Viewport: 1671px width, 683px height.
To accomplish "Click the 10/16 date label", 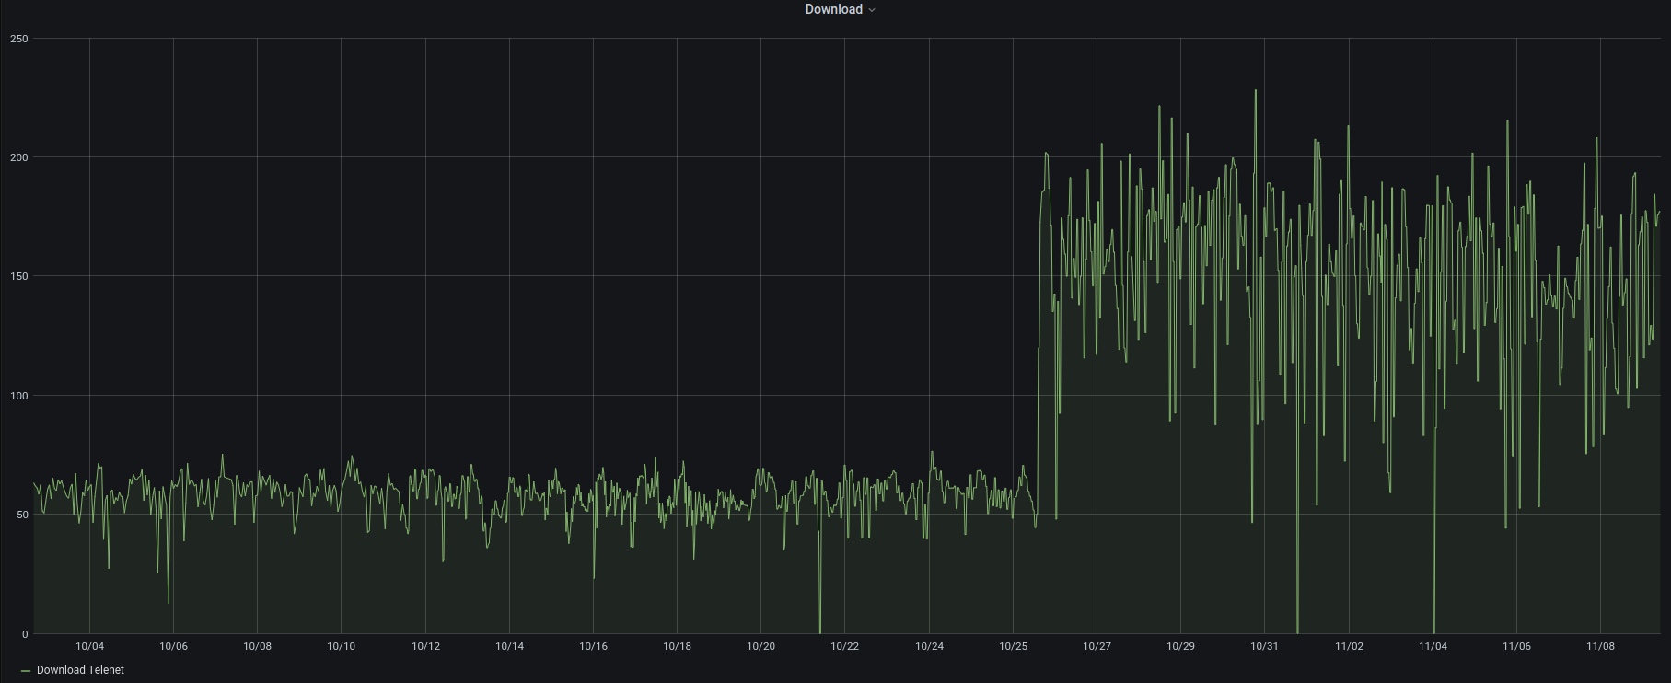I will [x=593, y=646].
